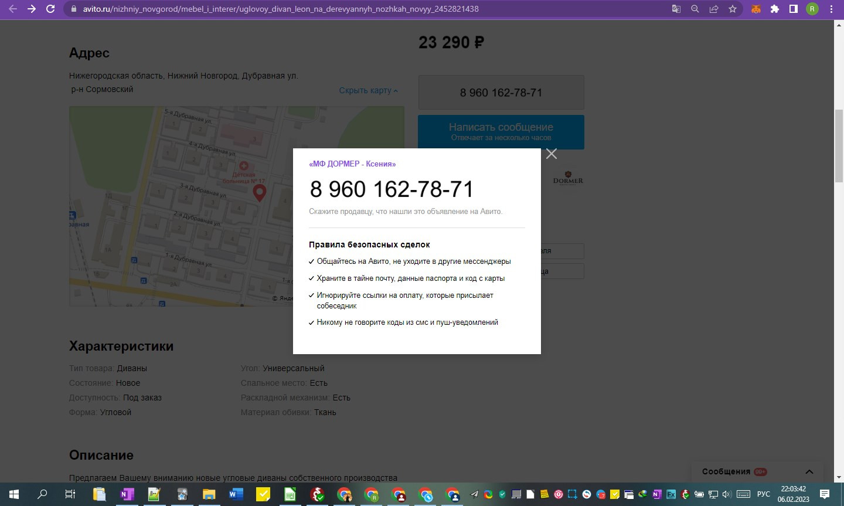844x506 pixels.
Task: Open the Chrome three-dot menu
Action: coord(831,9)
